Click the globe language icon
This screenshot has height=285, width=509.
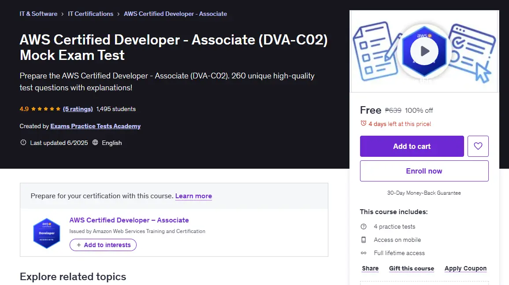click(x=95, y=143)
